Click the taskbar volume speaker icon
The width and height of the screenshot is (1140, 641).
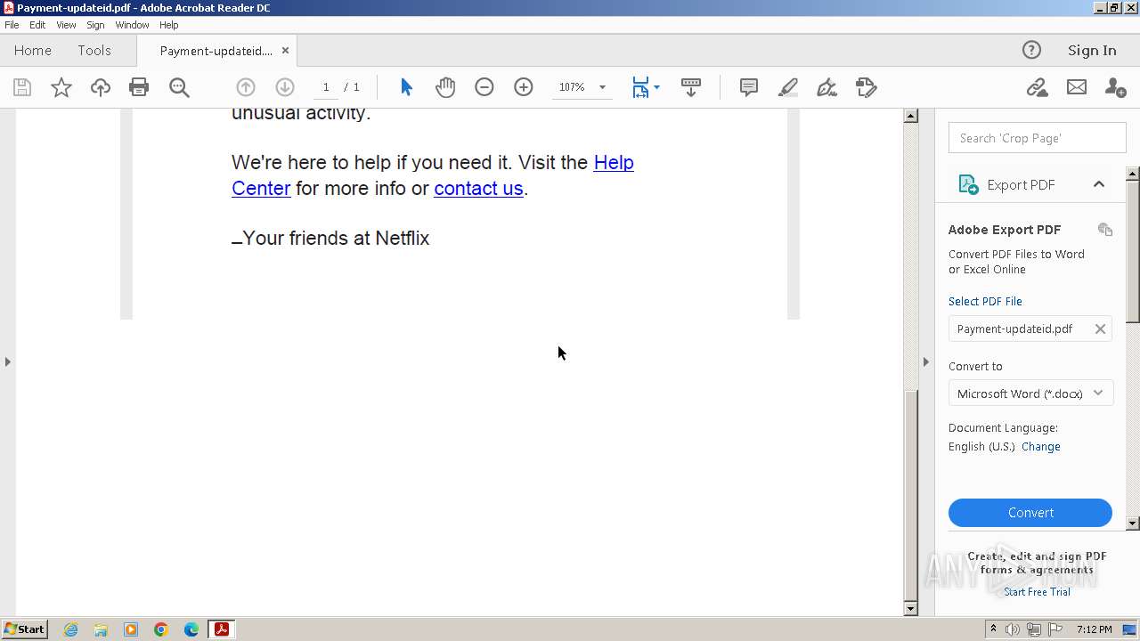1013,629
